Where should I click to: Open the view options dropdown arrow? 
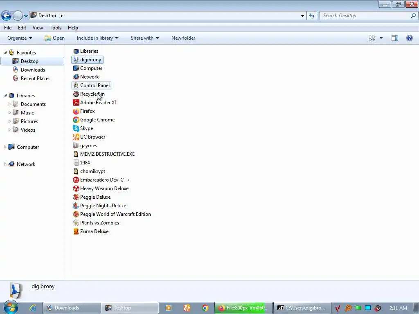[381, 38]
